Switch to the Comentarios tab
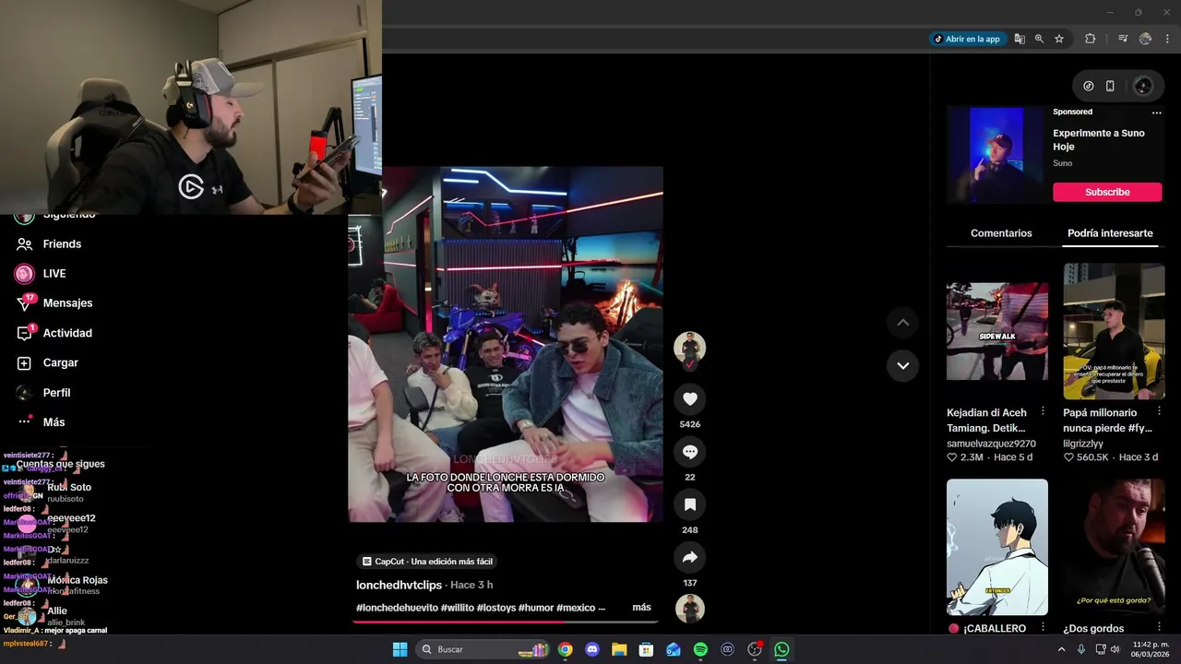 tap(1001, 233)
